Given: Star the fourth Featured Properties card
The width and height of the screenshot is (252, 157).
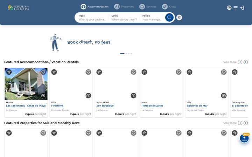Looking at the screenshot, I should (x=145, y=133).
